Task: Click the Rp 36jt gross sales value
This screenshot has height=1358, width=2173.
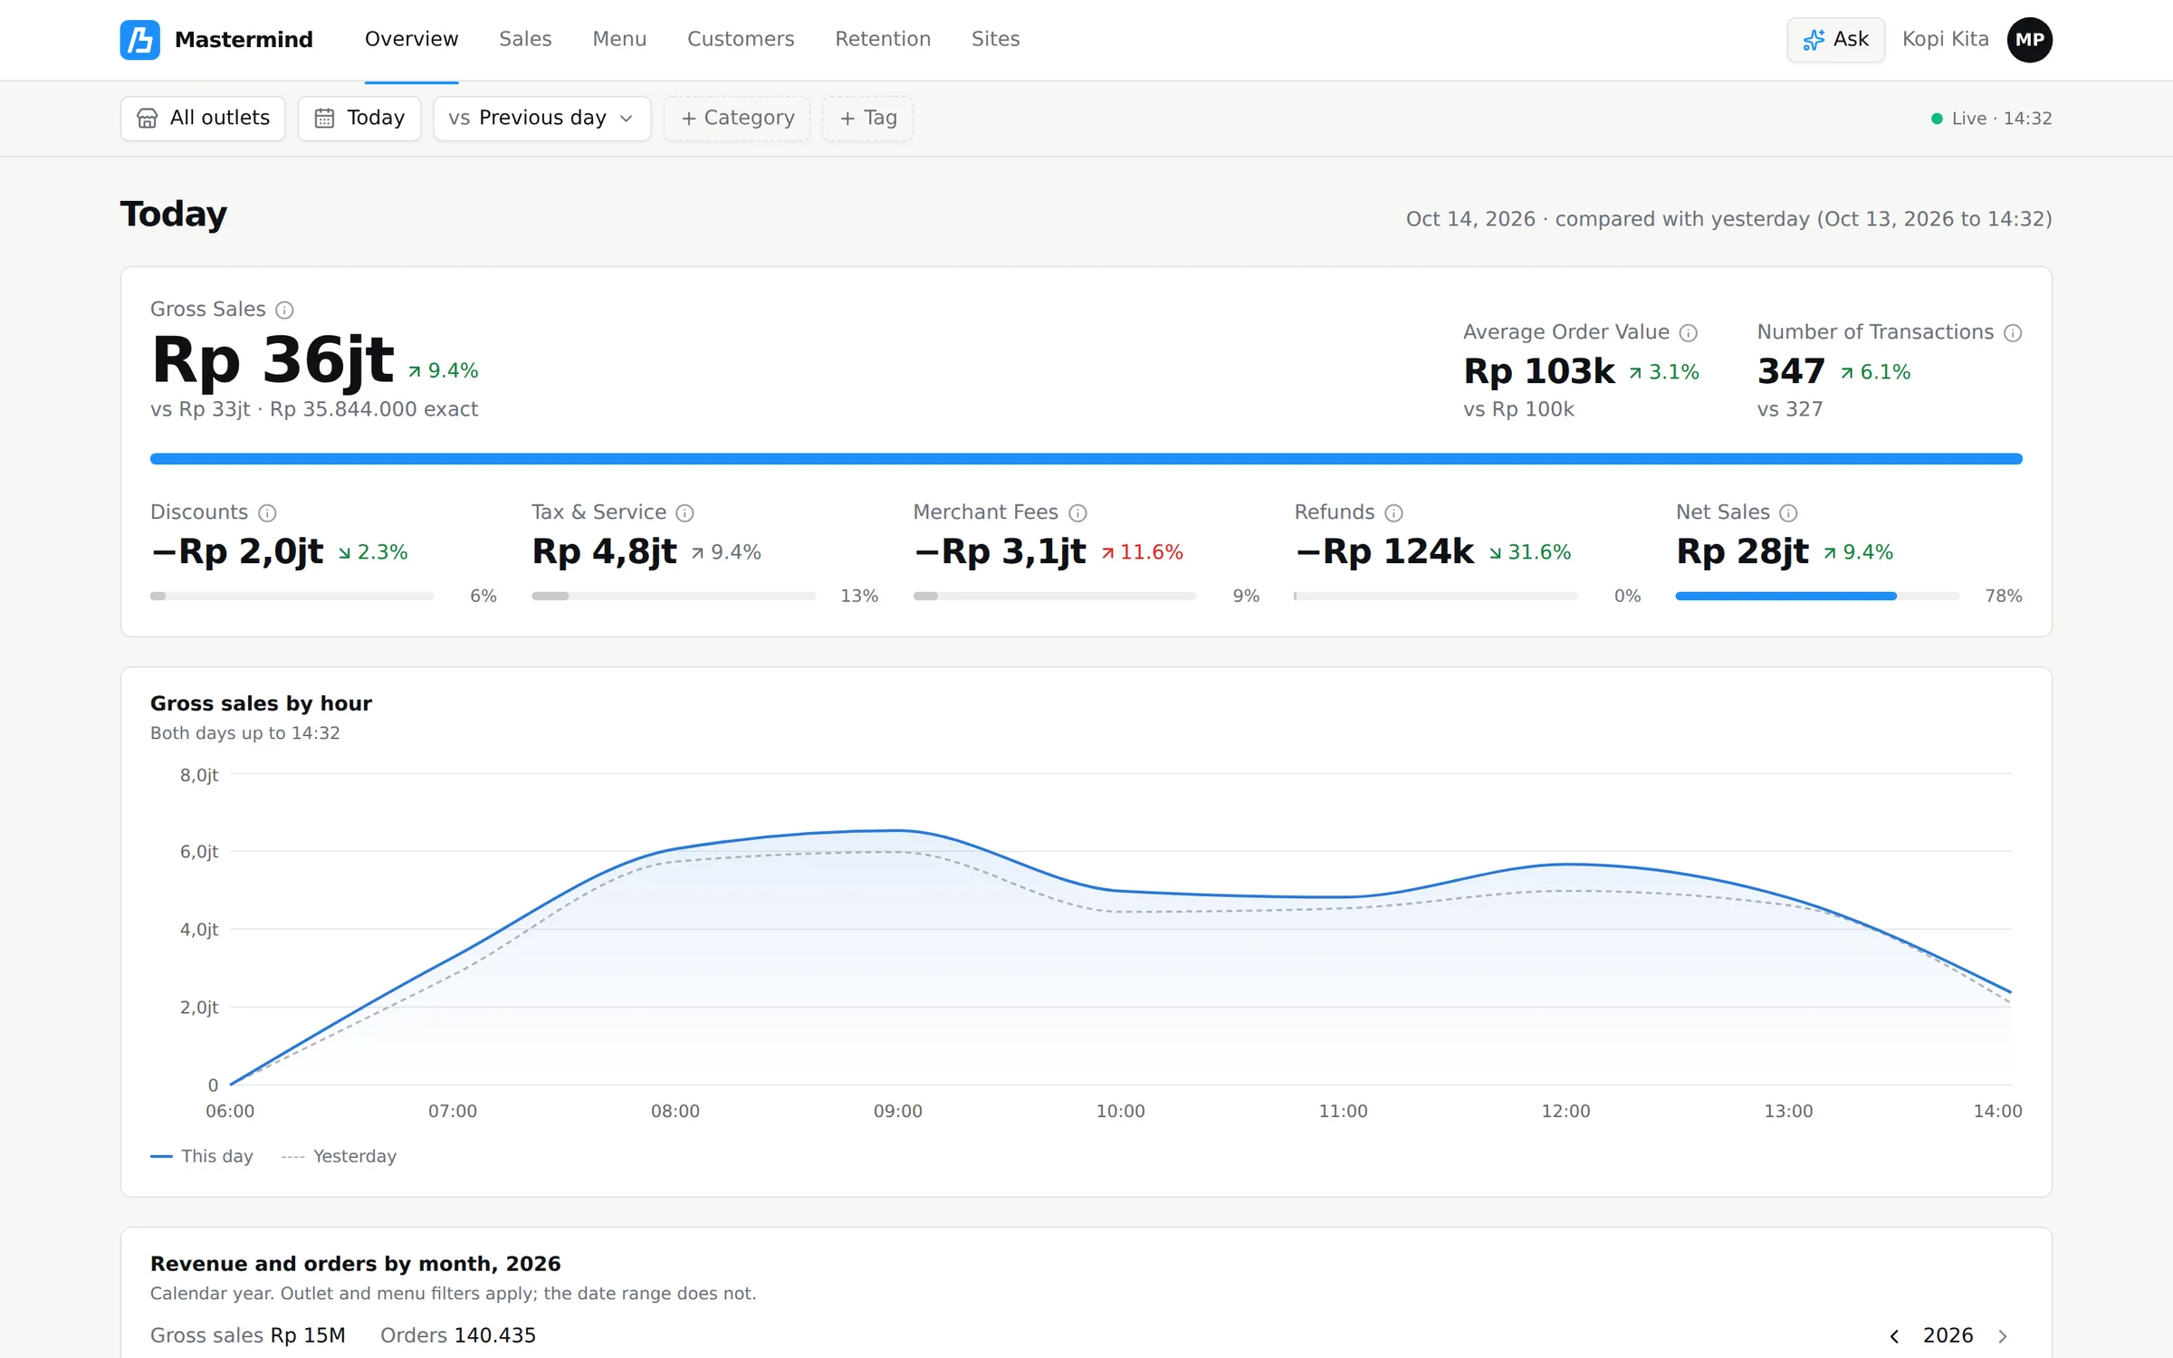Action: pos(273,360)
